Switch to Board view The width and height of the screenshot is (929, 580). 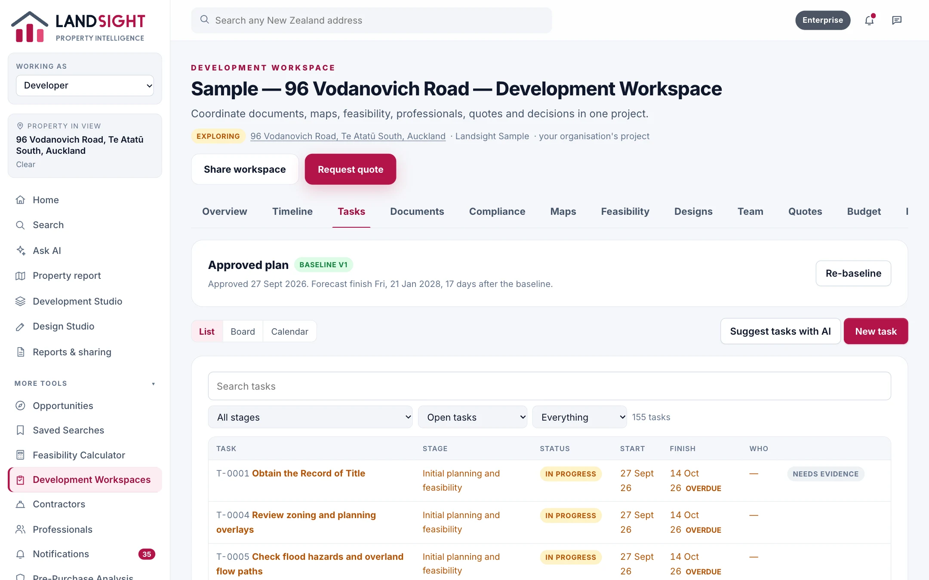pyautogui.click(x=243, y=331)
